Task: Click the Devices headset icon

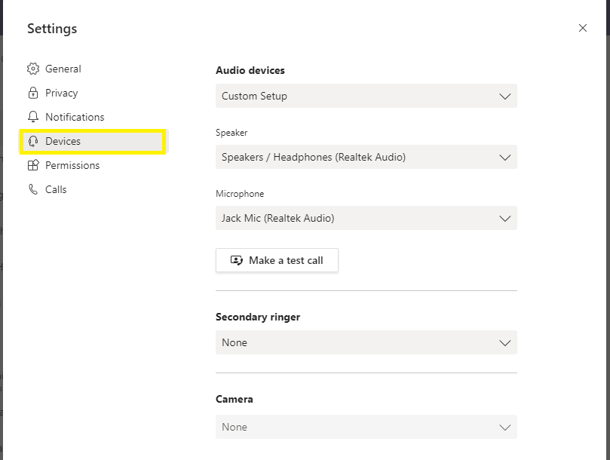Action: pos(33,141)
